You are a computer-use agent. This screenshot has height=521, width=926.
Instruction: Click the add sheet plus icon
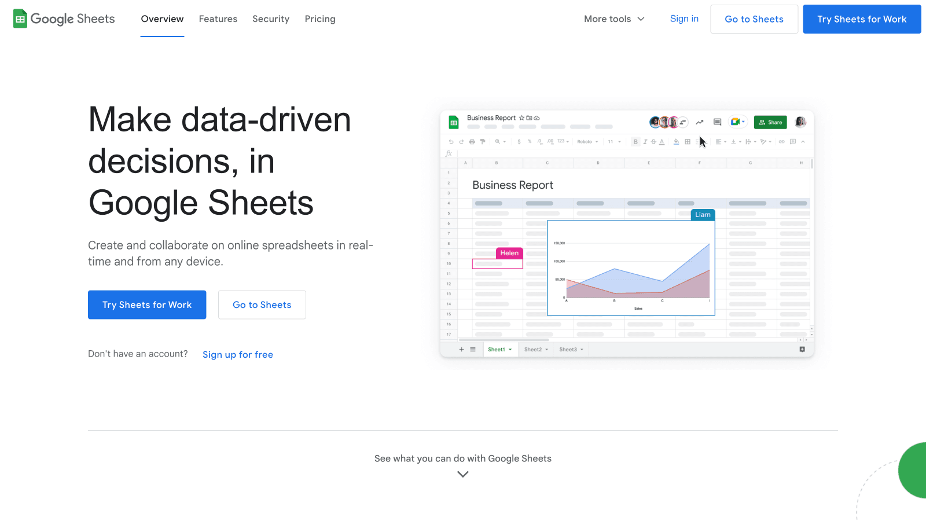[461, 350]
